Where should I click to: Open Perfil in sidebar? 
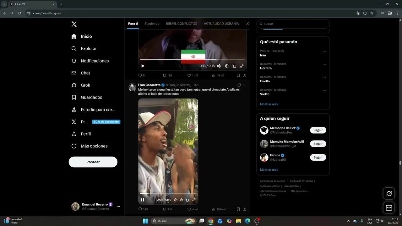(81, 134)
